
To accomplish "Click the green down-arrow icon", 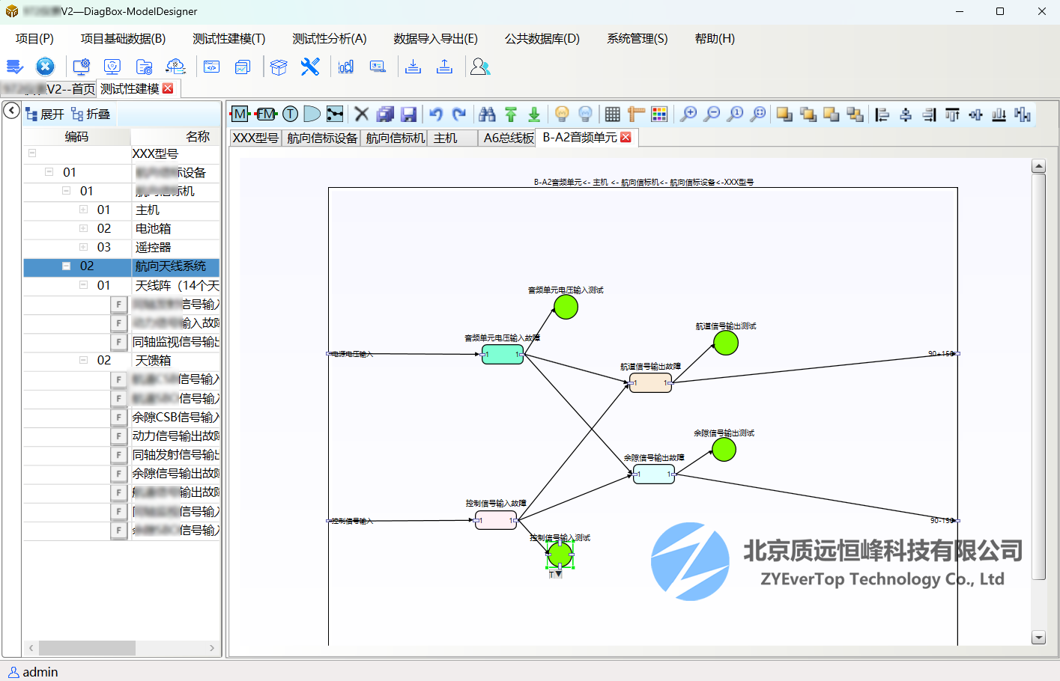I will [x=534, y=114].
